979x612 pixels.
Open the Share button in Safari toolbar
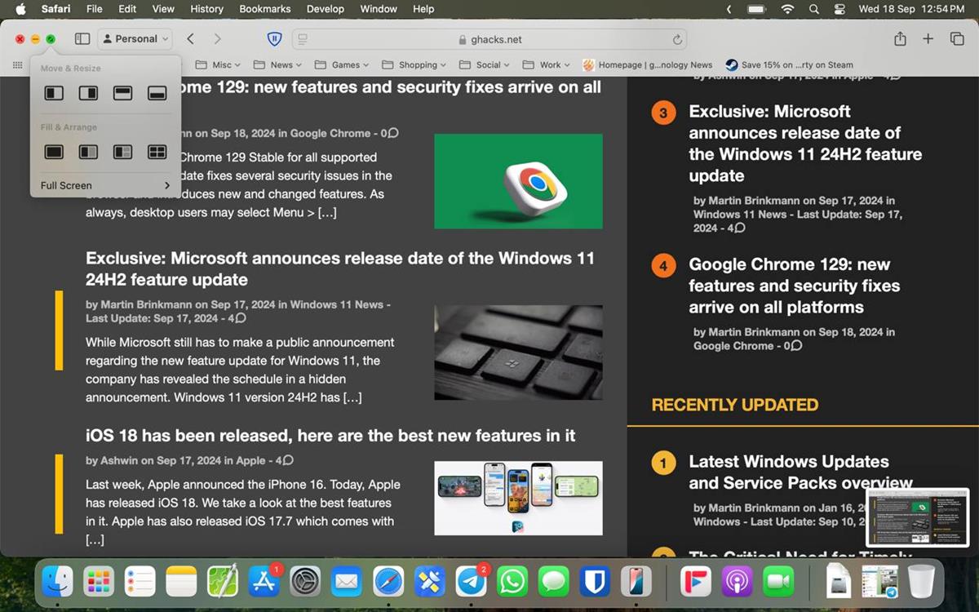[x=900, y=38]
